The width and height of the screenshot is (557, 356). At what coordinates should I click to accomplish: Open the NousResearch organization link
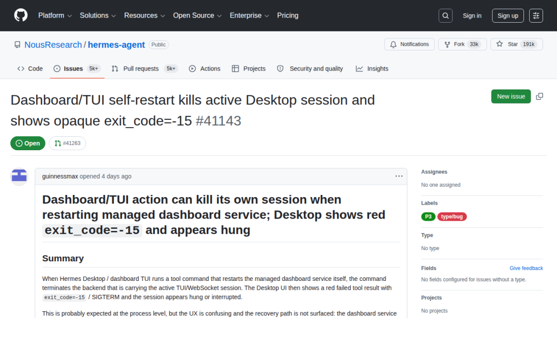53,45
